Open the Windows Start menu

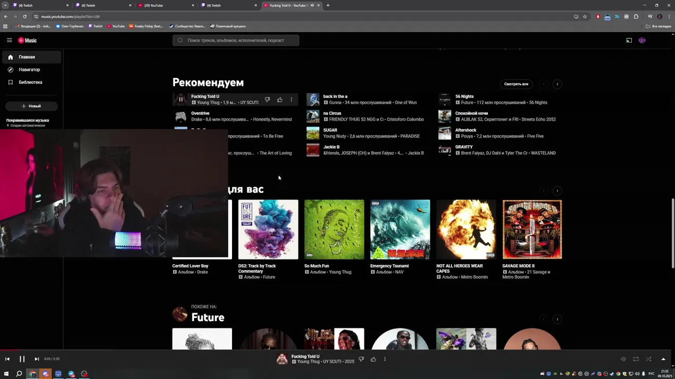tap(6, 374)
